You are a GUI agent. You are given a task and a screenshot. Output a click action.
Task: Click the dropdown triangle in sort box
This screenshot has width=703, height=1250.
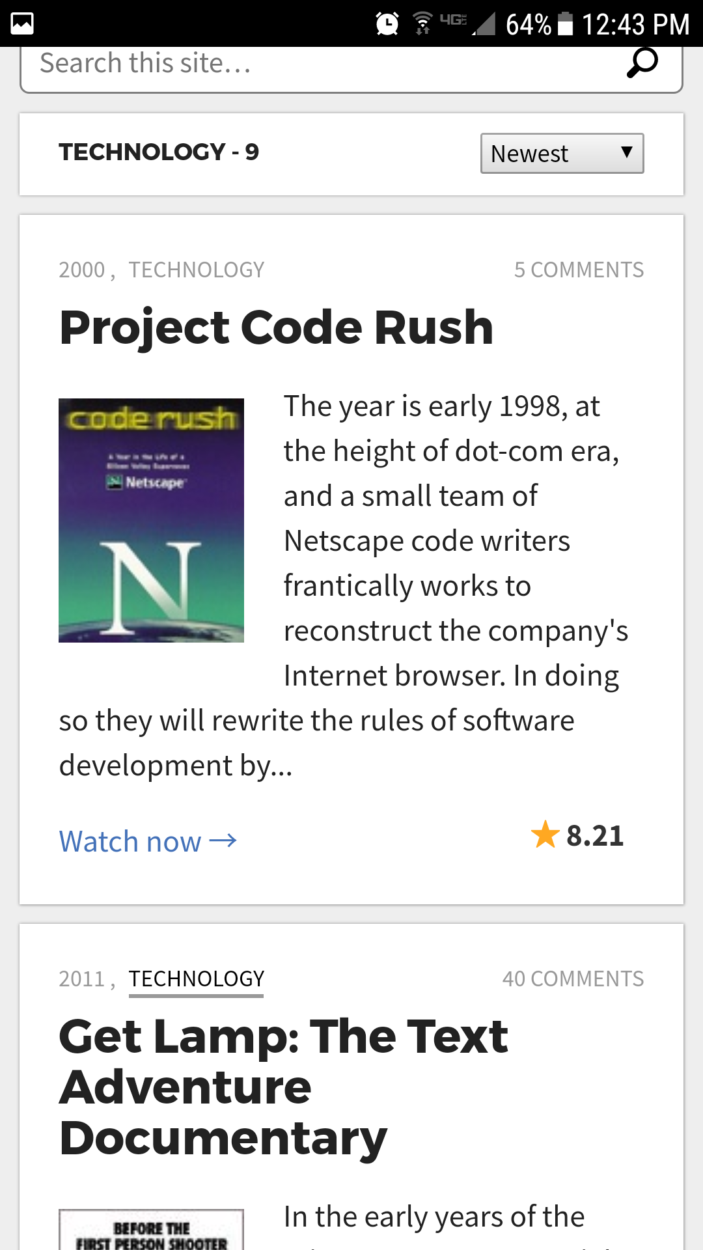click(627, 152)
